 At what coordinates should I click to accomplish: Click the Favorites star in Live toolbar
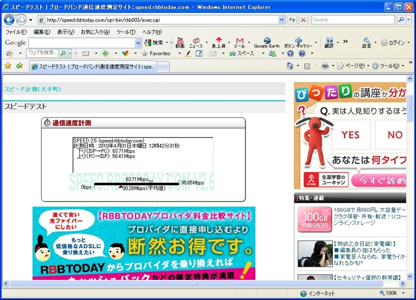[x=145, y=53]
